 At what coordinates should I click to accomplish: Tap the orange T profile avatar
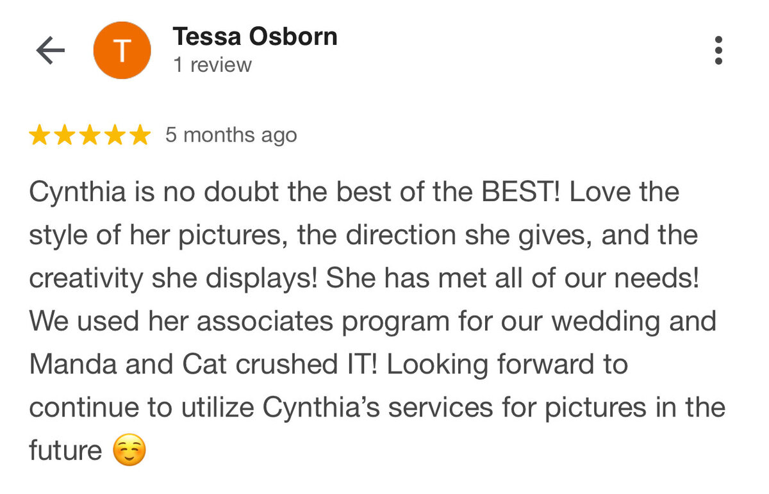coord(122,51)
